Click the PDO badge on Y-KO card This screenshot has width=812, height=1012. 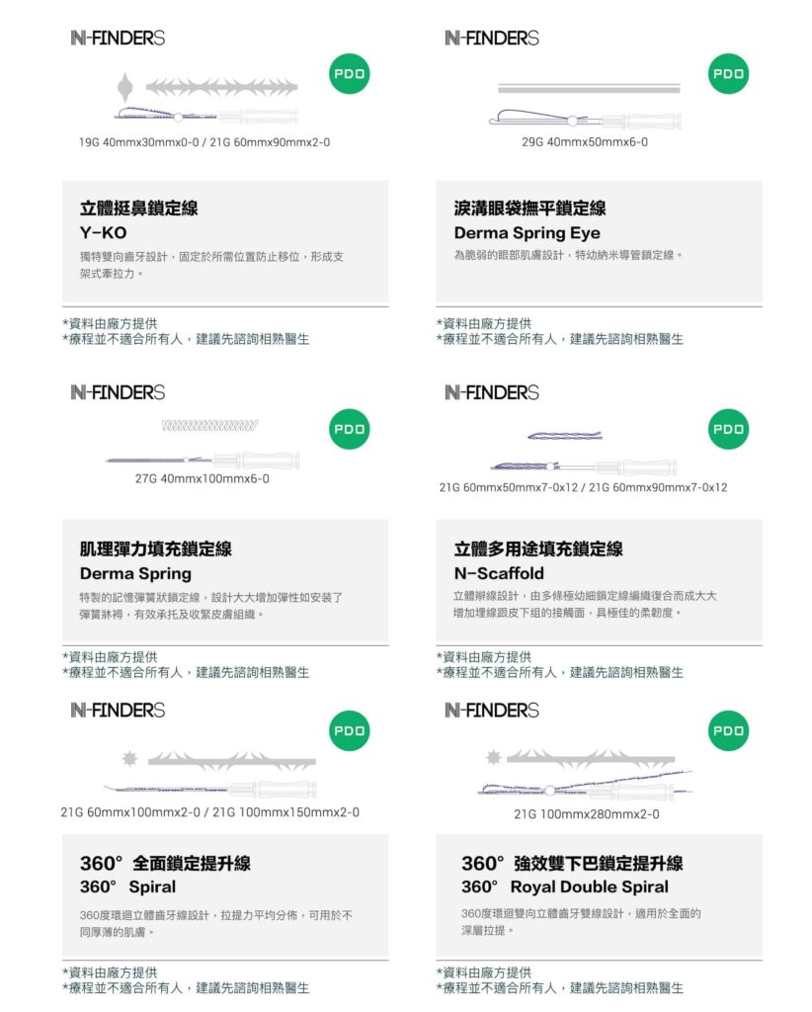pos(349,73)
